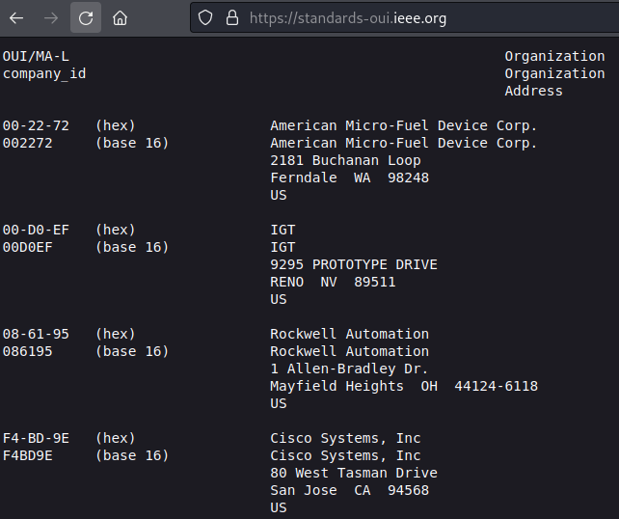Go back to the previous page

tap(16, 18)
